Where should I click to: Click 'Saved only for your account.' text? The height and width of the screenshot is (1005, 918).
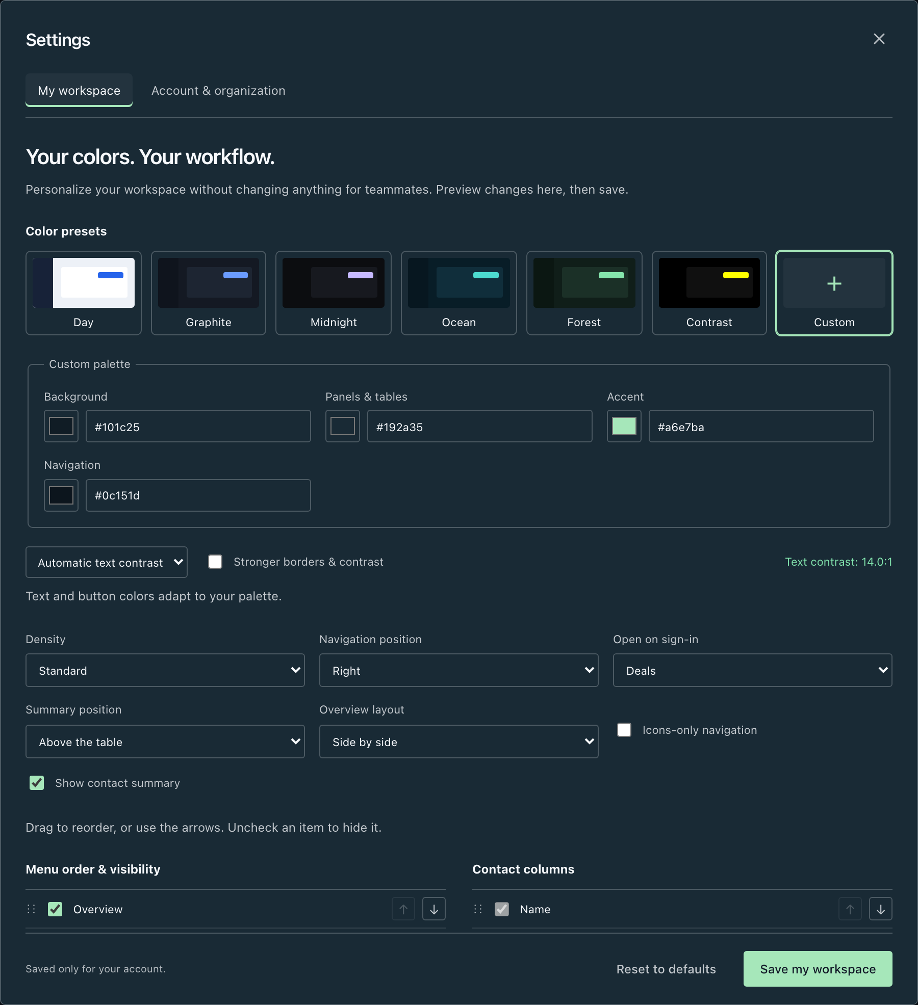(96, 969)
